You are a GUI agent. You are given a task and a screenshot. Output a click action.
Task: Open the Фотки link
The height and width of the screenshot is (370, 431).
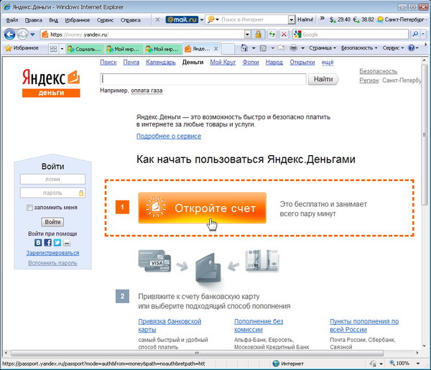coord(251,63)
